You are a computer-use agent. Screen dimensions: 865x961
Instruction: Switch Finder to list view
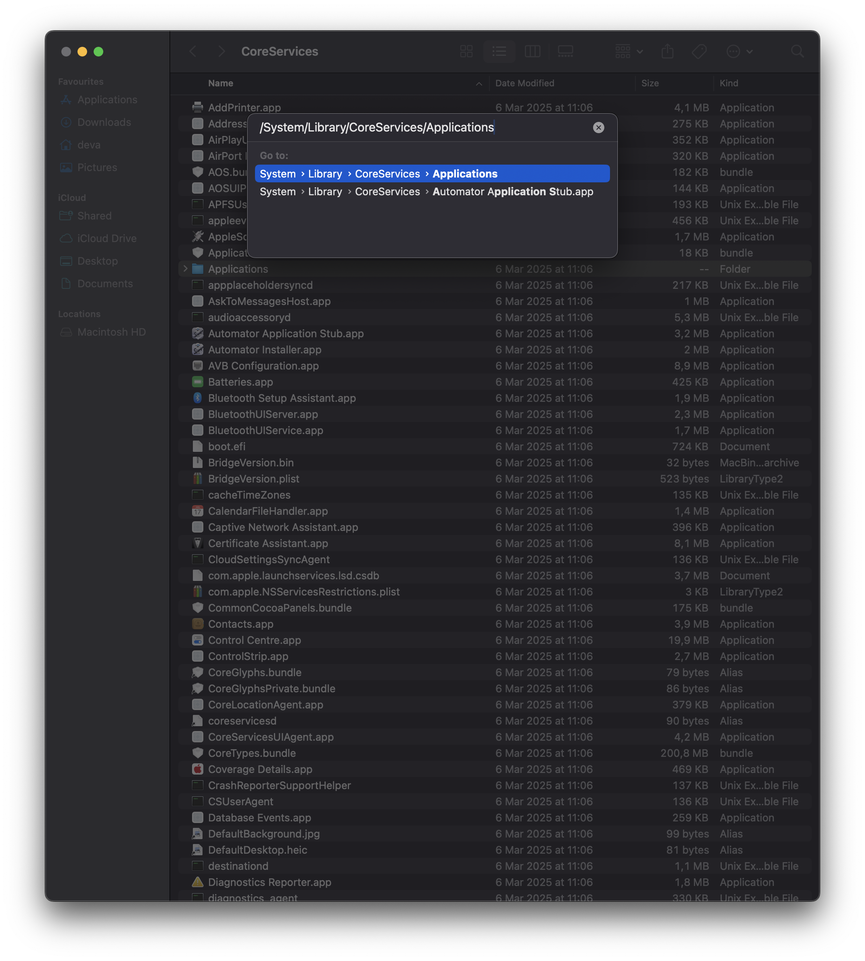[499, 51]
